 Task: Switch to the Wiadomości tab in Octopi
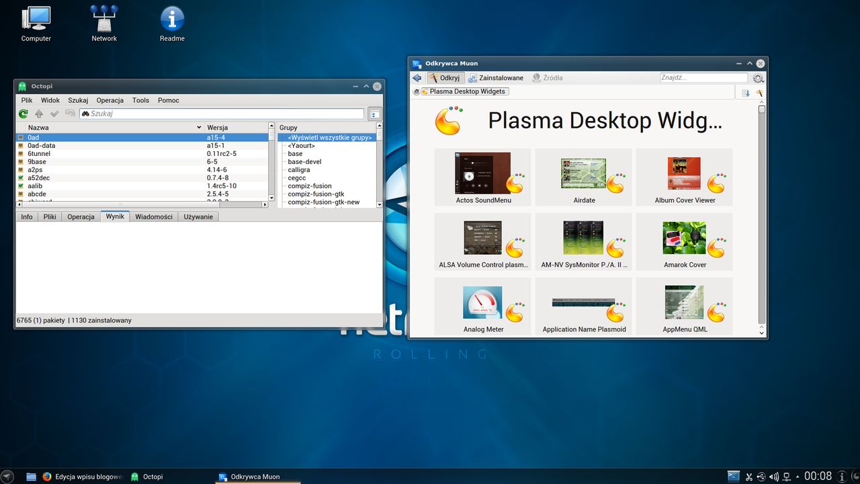(x=154, y=216)
